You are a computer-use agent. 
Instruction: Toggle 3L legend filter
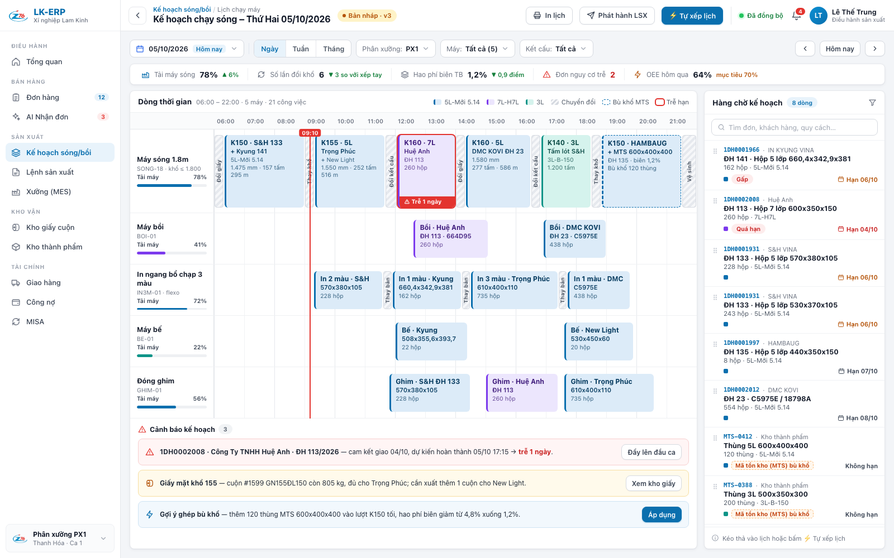tap(535, 102)
